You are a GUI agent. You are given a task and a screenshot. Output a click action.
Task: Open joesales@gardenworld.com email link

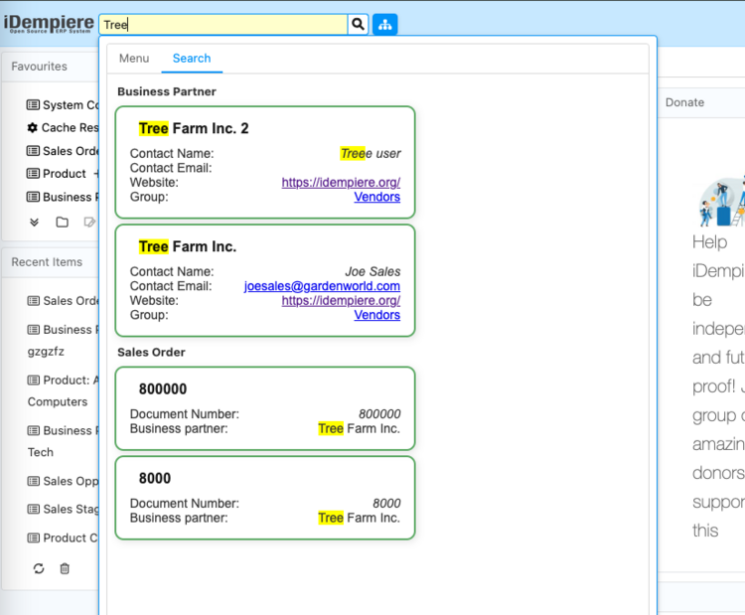point(322,286)
